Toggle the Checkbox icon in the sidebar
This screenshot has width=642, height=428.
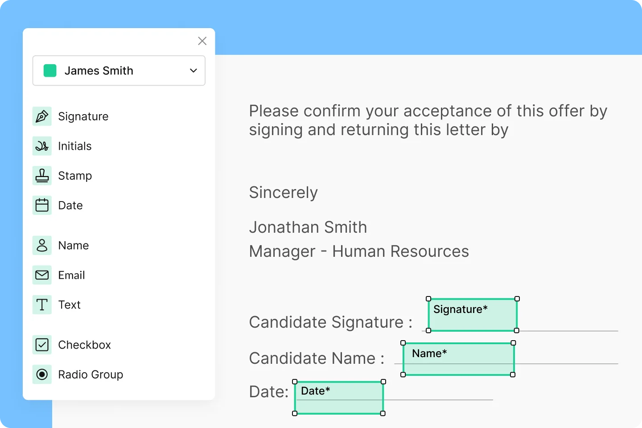[x=41, y=345]
